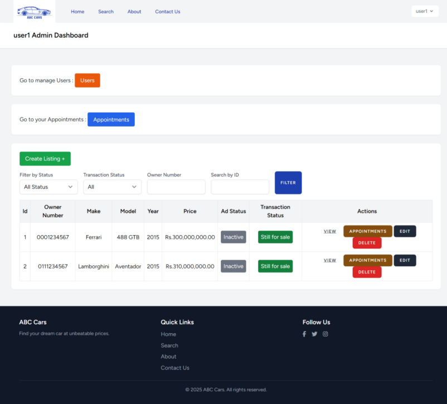Open the Twitter icon in footer
Viewport: 447px width, 404px height.
pyautogui.click(x=314, y=334)
